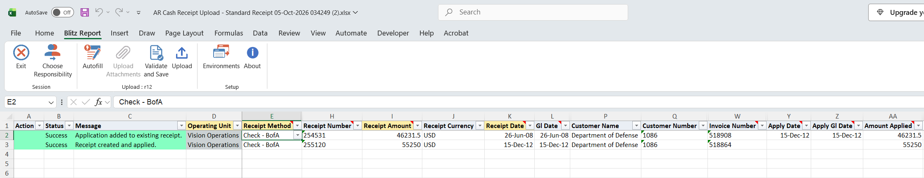
Task: Switch to the Automate tab
Action: pyautogui.click(x=351, y=33)
